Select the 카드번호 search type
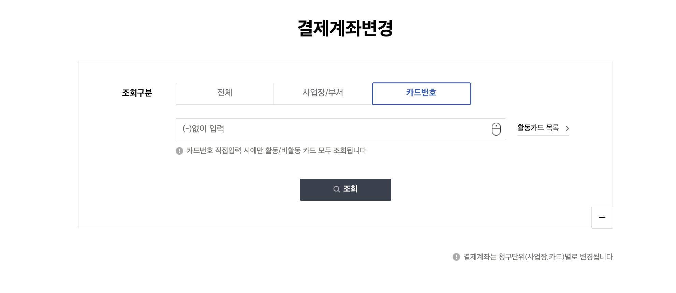 pyautogui.click(x=421, y=94)
